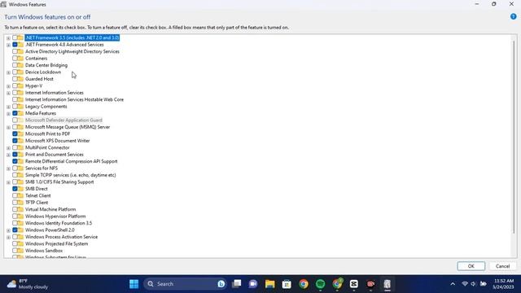Viewport: 521px width, 293px height.
Task: Click the Telnet Client folder icon
Action: pos(20,195)
